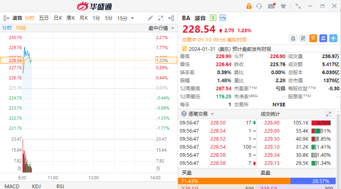The width and height of the screenshot is (341, 189).
Task: Click the green S badge icon
Action: pos(213,18)
